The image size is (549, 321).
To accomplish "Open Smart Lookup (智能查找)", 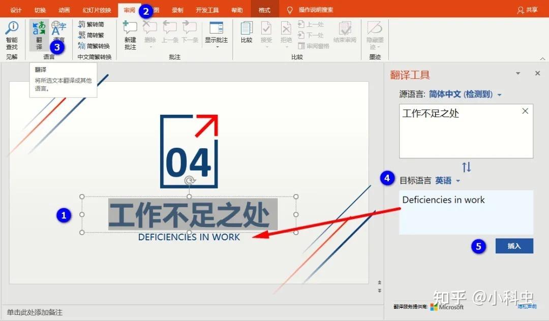I will point(12,36).
